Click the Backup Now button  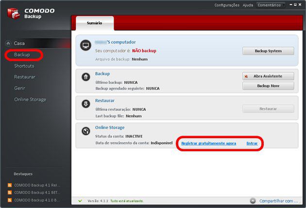pyautogui.click(x=268, y=86)
